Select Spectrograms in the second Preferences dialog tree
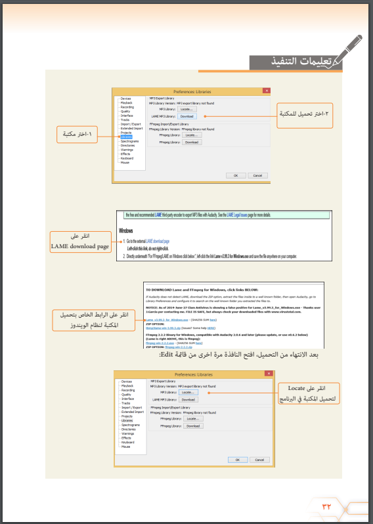Viewport: 373px width, 524px height. coord(131,425)
